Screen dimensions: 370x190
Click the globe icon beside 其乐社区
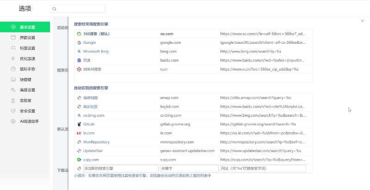coord(79,107)
